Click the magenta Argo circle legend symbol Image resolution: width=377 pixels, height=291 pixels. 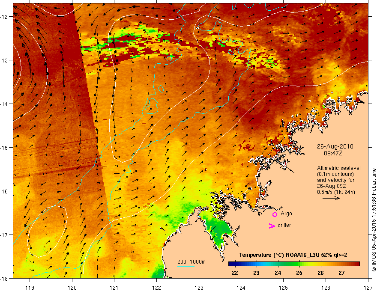pos(275,214)
